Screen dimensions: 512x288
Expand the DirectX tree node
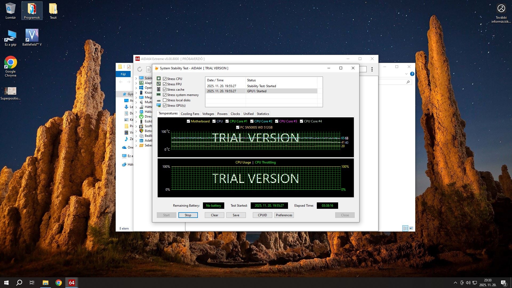click(136, 117)
